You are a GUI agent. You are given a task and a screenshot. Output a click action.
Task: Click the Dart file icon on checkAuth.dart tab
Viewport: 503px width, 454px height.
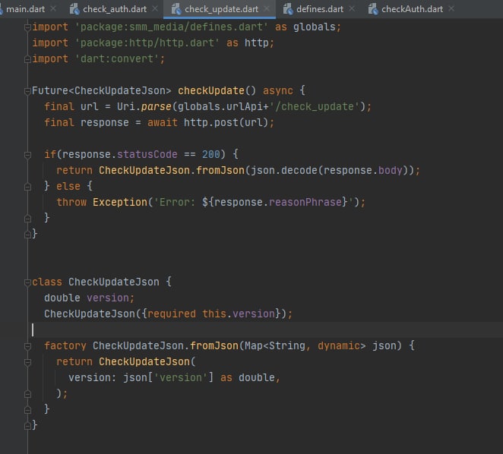pyautogui.click(x=373, y=9)
